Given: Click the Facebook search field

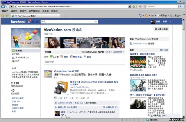Looking at the screenshot, I should [x=68, y=22].
